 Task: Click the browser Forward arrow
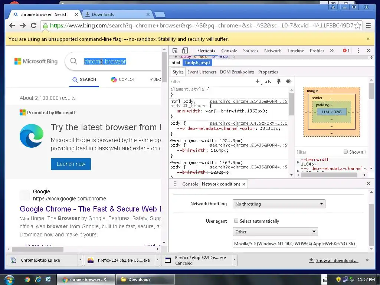(23, 25)
